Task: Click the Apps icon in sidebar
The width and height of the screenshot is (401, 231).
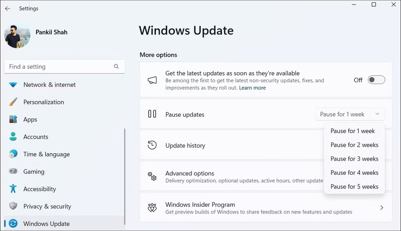Action: [x=14, y=120]
